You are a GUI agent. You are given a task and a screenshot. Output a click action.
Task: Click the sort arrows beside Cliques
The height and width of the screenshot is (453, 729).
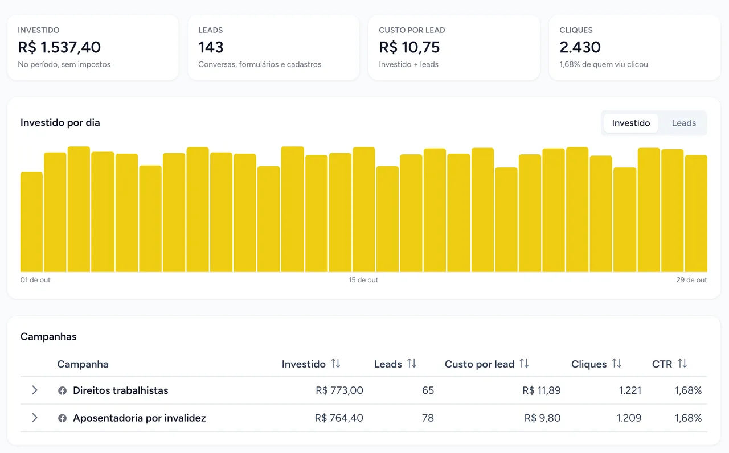[616, 364]
